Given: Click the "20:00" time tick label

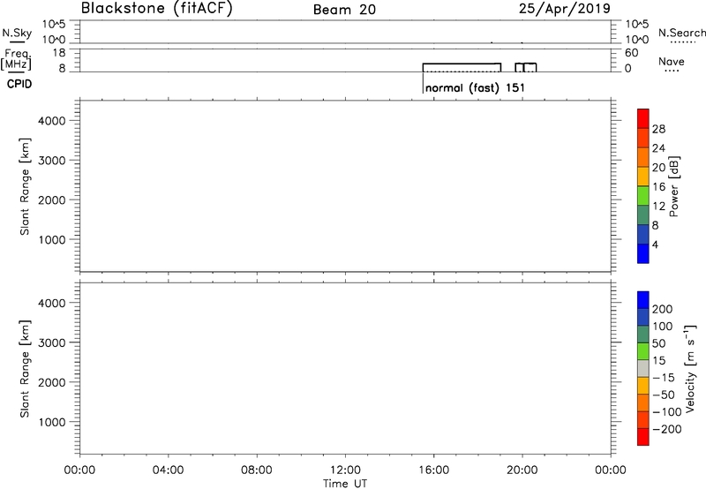Looking at the screenshot, I should 522,470.
